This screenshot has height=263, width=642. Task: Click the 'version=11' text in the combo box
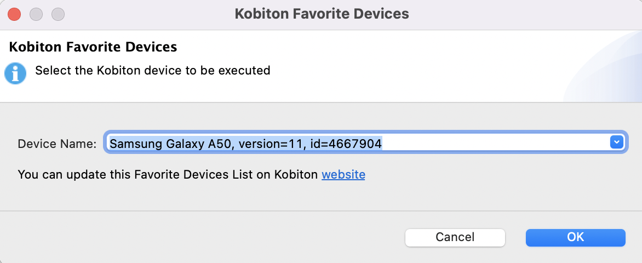279,144
